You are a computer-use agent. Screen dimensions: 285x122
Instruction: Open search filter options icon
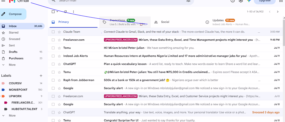(188, 1)
